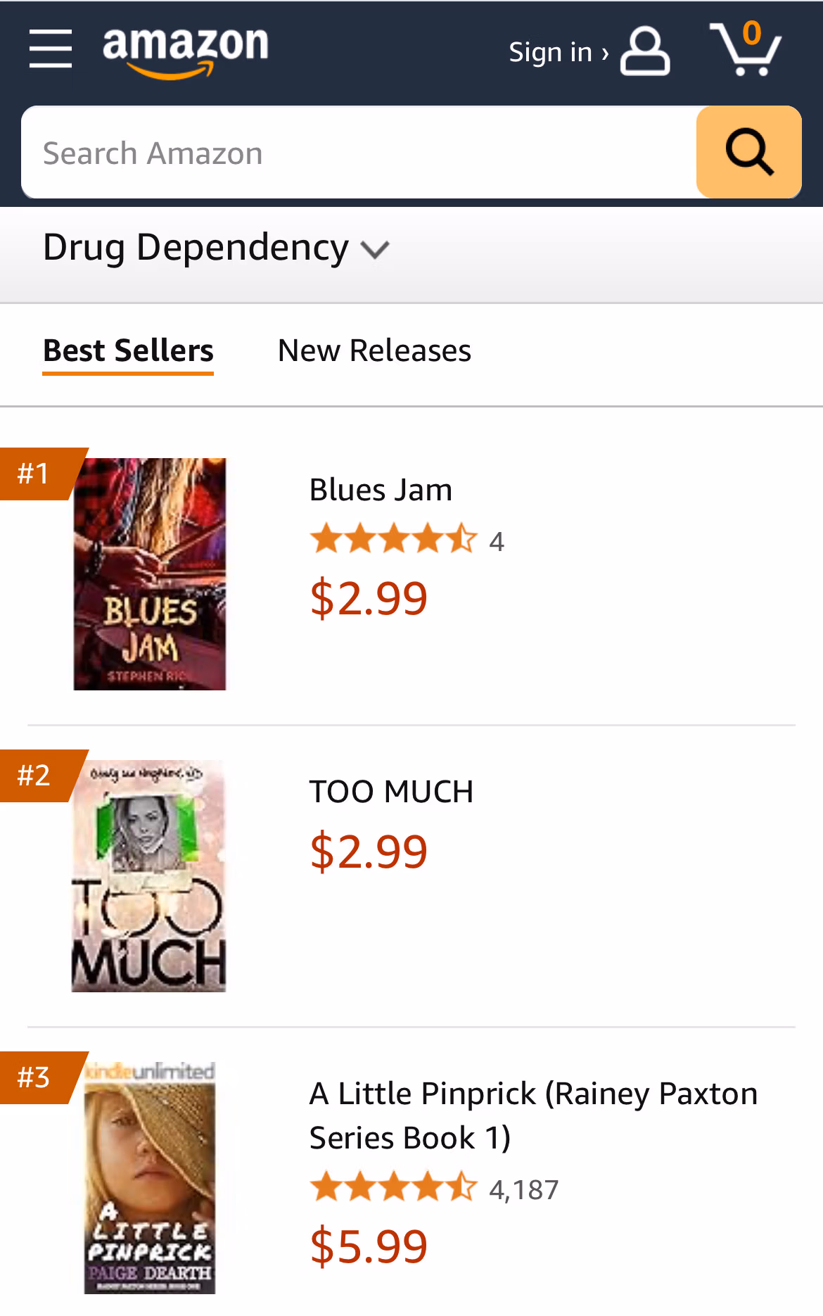This screenshot has width=823, height=1316.
Task: Open the Blues Jam title link
Action: tap(381, 490)
